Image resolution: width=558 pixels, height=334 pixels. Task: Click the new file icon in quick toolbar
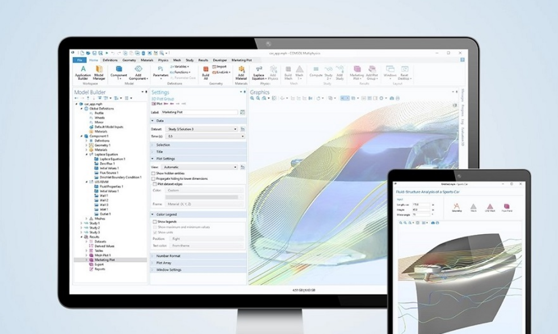[x=82, y=53]
